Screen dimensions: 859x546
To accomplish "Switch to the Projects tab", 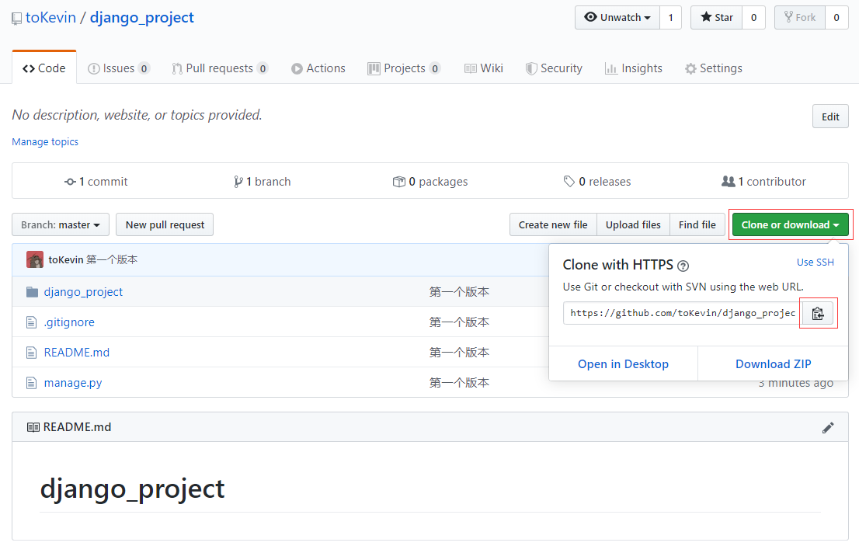I will click(404, 68).
